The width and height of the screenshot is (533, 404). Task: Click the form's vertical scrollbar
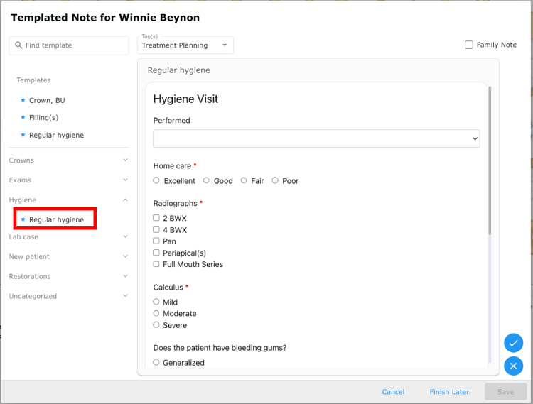tap(490, 160)
